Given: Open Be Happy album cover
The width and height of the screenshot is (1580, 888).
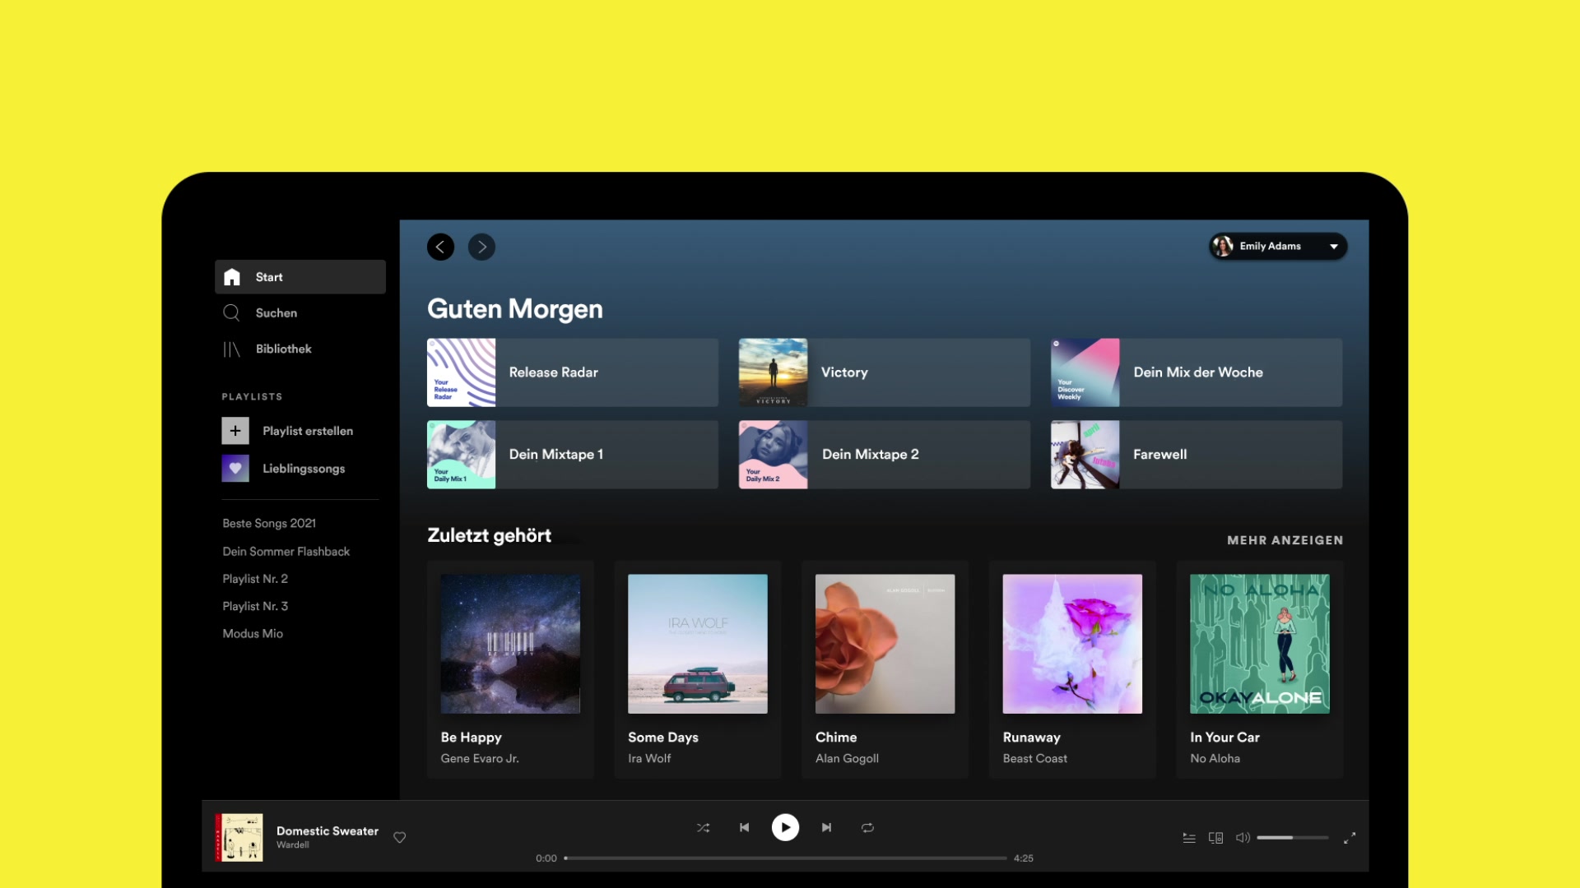Looking at the screenshot, I should click(510, 644).
